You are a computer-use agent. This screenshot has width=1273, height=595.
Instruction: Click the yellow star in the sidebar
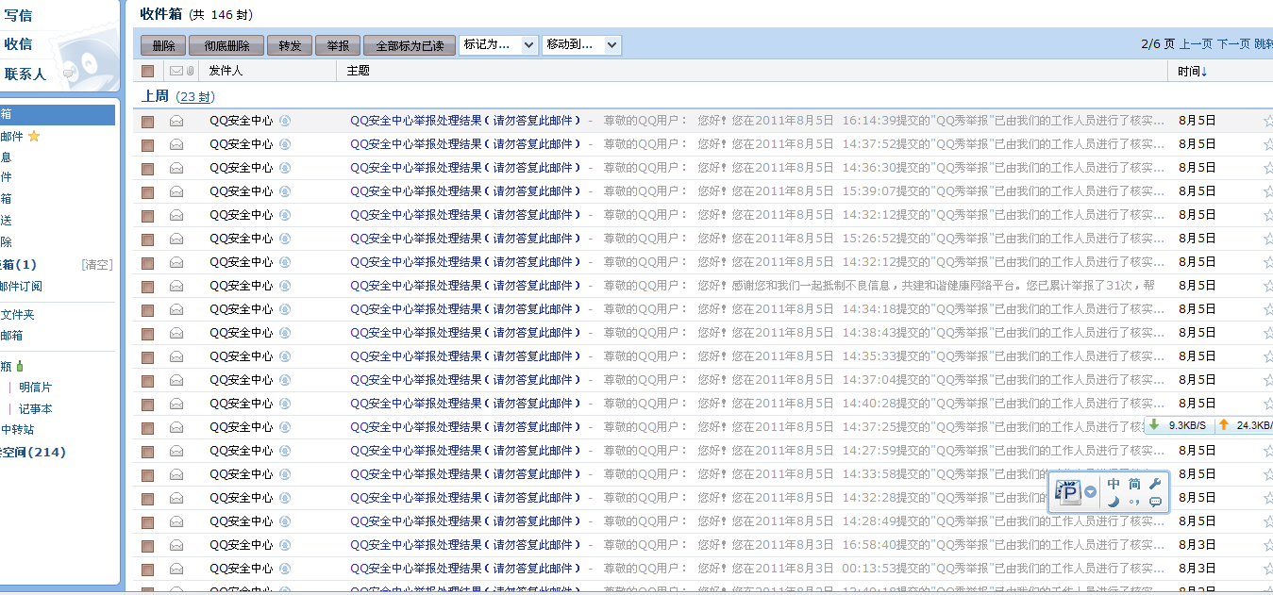[x=34, y=137]
